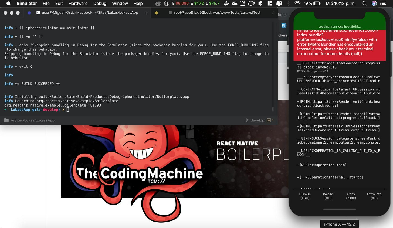Open the Hardware menu
This screenshot has width=393, height=228.
click(78, 4)
